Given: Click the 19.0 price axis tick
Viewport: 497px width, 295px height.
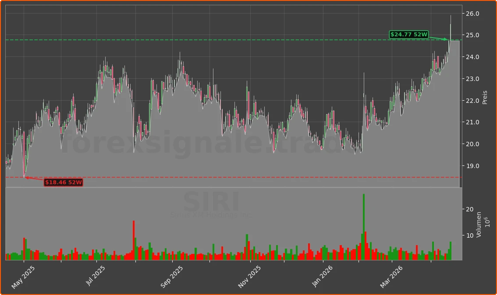Looking at the screenshot, I should click(472, 166).
